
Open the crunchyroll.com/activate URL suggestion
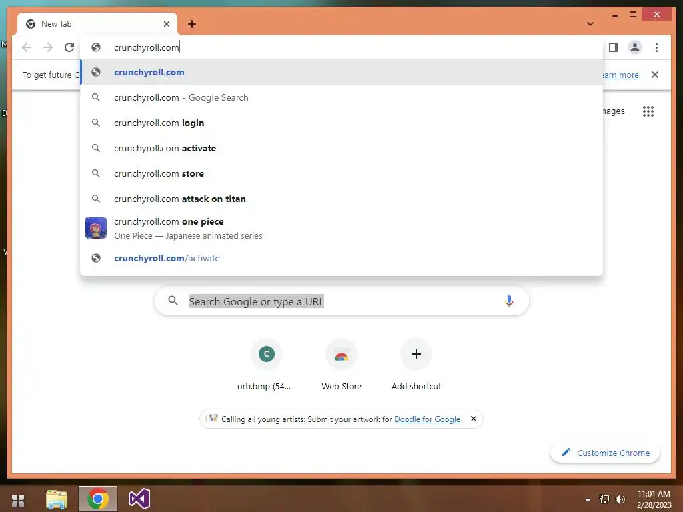[341, 258]
